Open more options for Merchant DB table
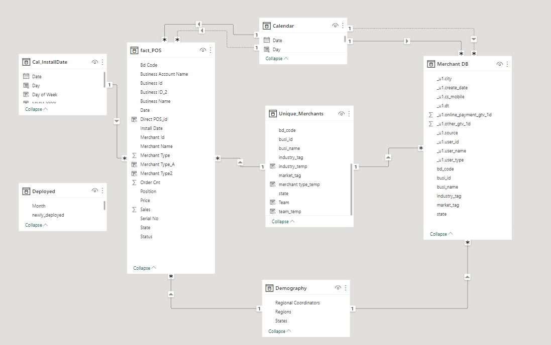 507,64
